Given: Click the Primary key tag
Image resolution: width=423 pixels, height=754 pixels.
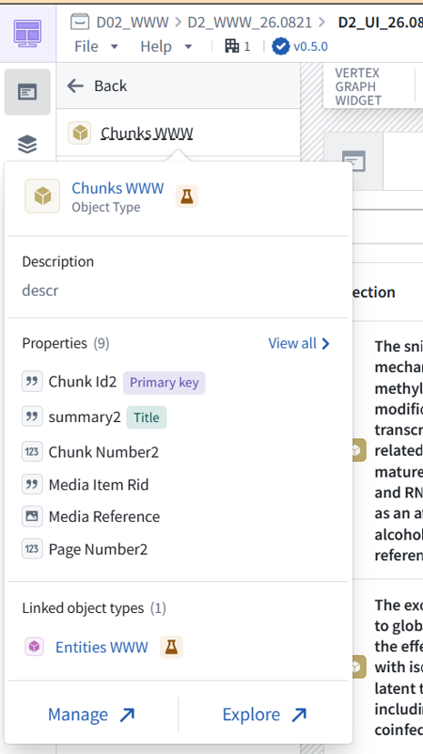Looking at the screenshot, I should (164, 383).
